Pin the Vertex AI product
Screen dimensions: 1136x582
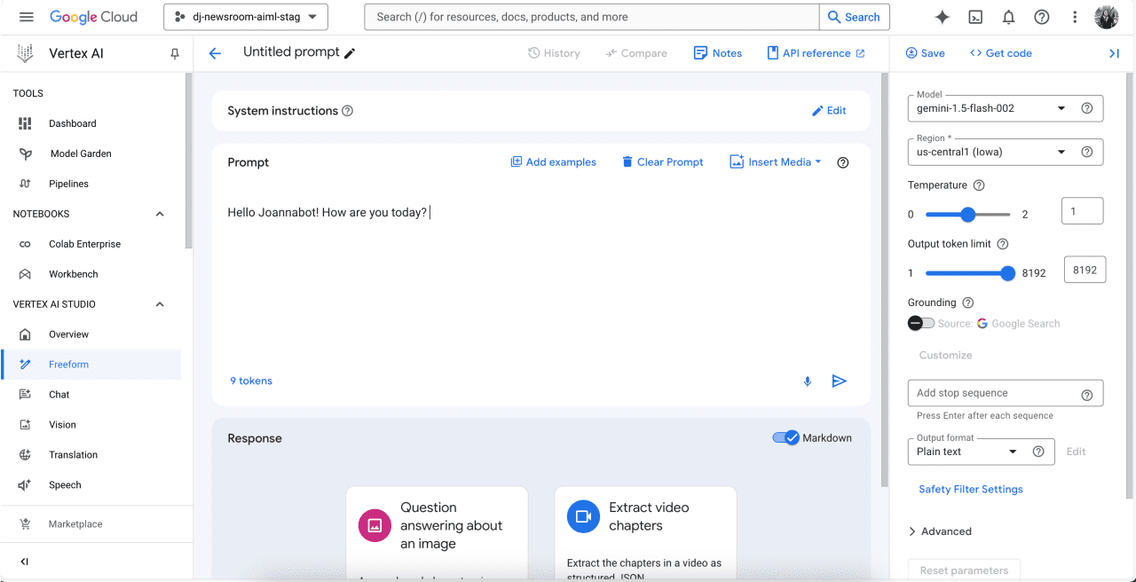pos(175,54)
